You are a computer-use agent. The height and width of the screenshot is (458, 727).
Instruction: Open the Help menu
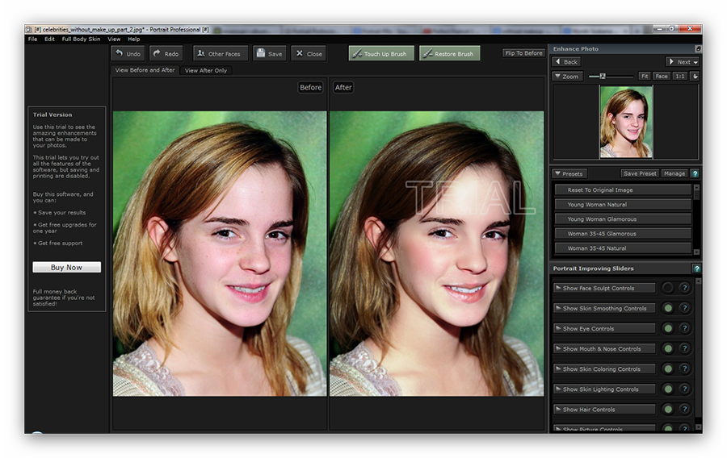tap(134, 39)
